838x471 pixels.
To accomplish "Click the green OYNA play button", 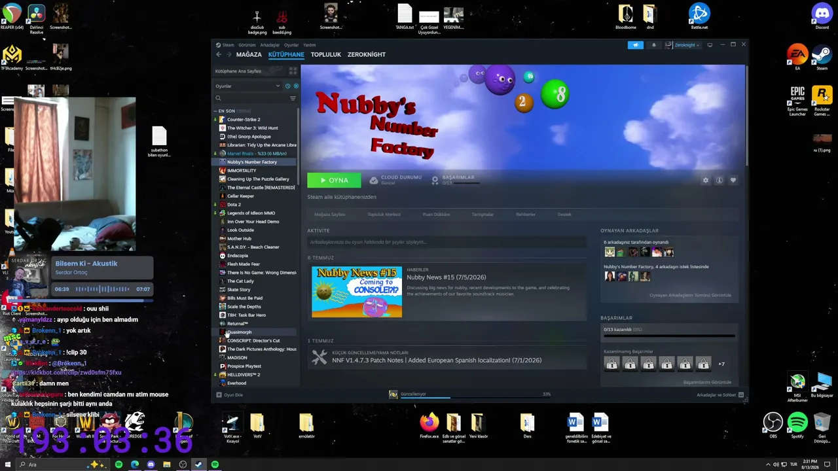I will (334, 180).
